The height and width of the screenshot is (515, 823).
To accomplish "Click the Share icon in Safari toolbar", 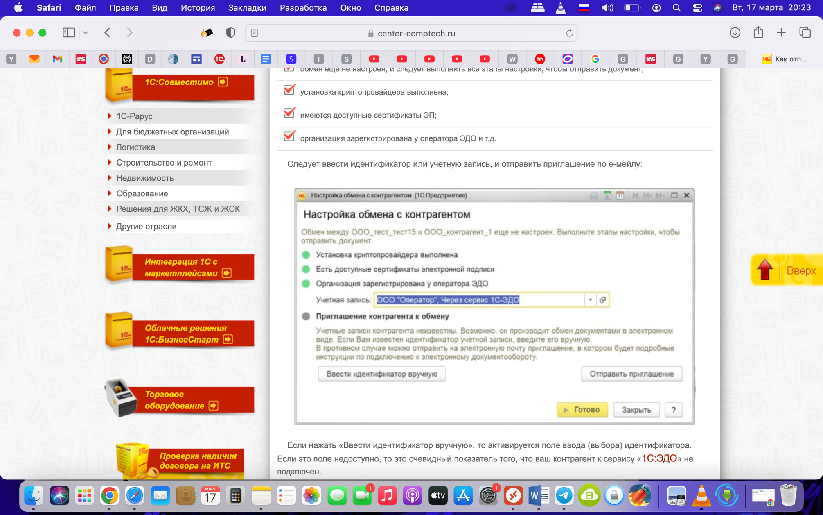I will coord(758,33).
